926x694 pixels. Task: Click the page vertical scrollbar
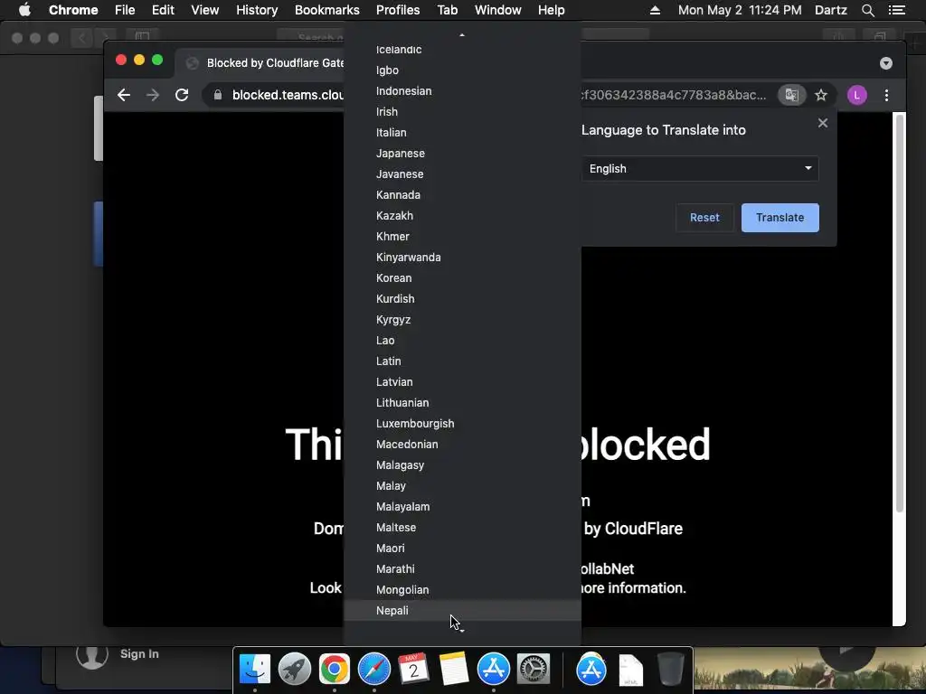[x=900, y=313]
